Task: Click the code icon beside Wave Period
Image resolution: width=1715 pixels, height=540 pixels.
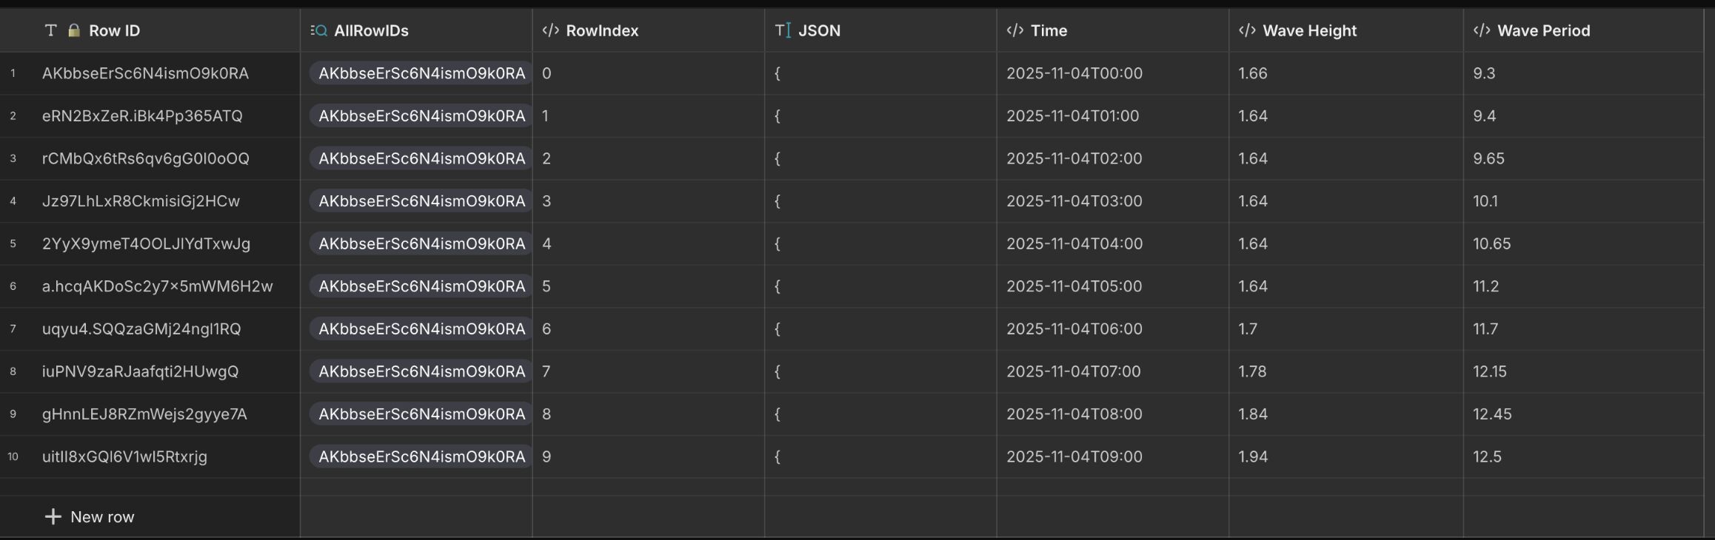Action: tap(1482, 30)
